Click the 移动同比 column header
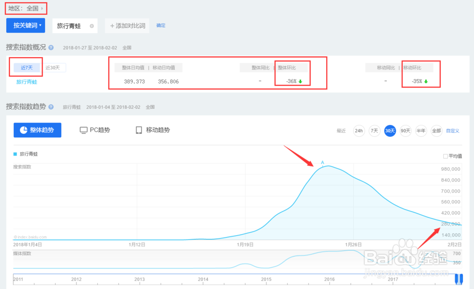This screenshot has height=289, width=474. coord(386,68)
